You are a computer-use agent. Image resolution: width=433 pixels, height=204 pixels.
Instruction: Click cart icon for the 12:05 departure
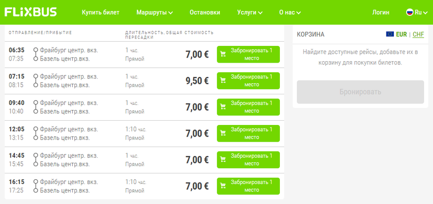pos(223,133)
